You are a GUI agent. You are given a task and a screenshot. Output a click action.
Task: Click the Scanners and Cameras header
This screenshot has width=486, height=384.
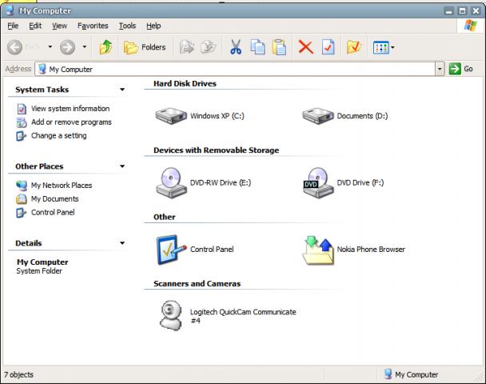pos(197,284)
